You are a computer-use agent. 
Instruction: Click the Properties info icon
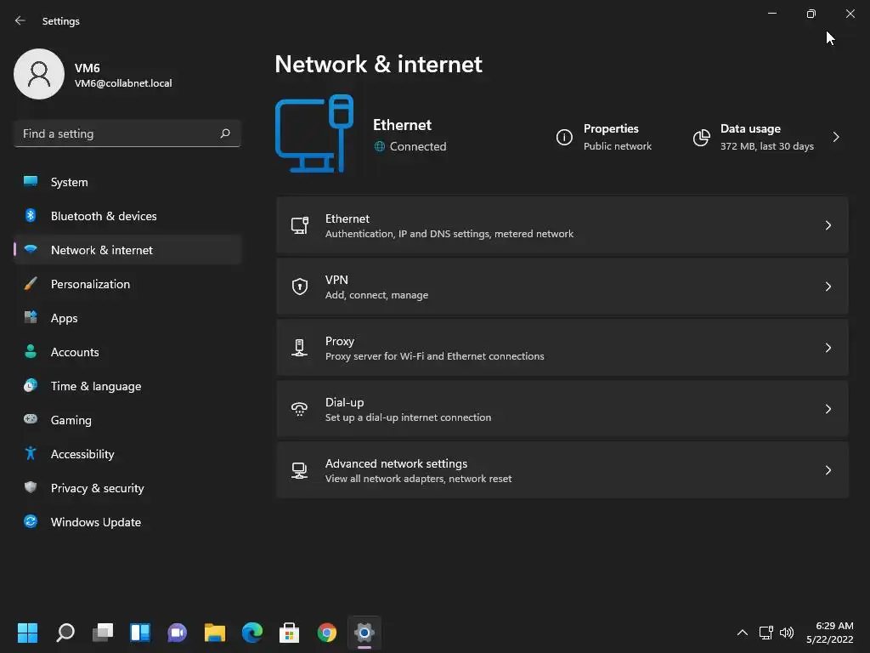click(564, 137)
